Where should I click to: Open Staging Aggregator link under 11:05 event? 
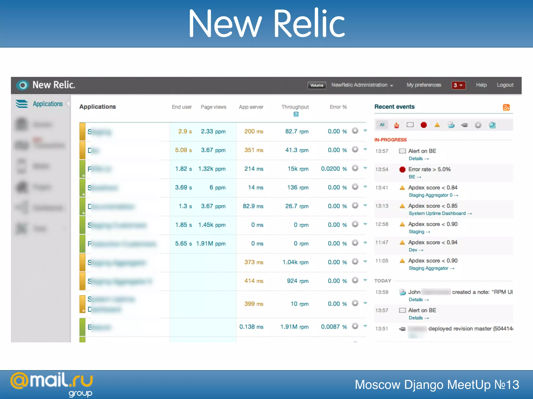click(x=431, y=268)
